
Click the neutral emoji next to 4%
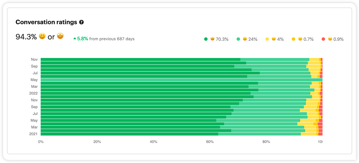(x=274, y=39)
